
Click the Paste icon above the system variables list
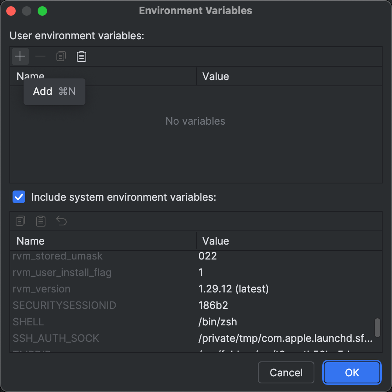coord(40,221)
